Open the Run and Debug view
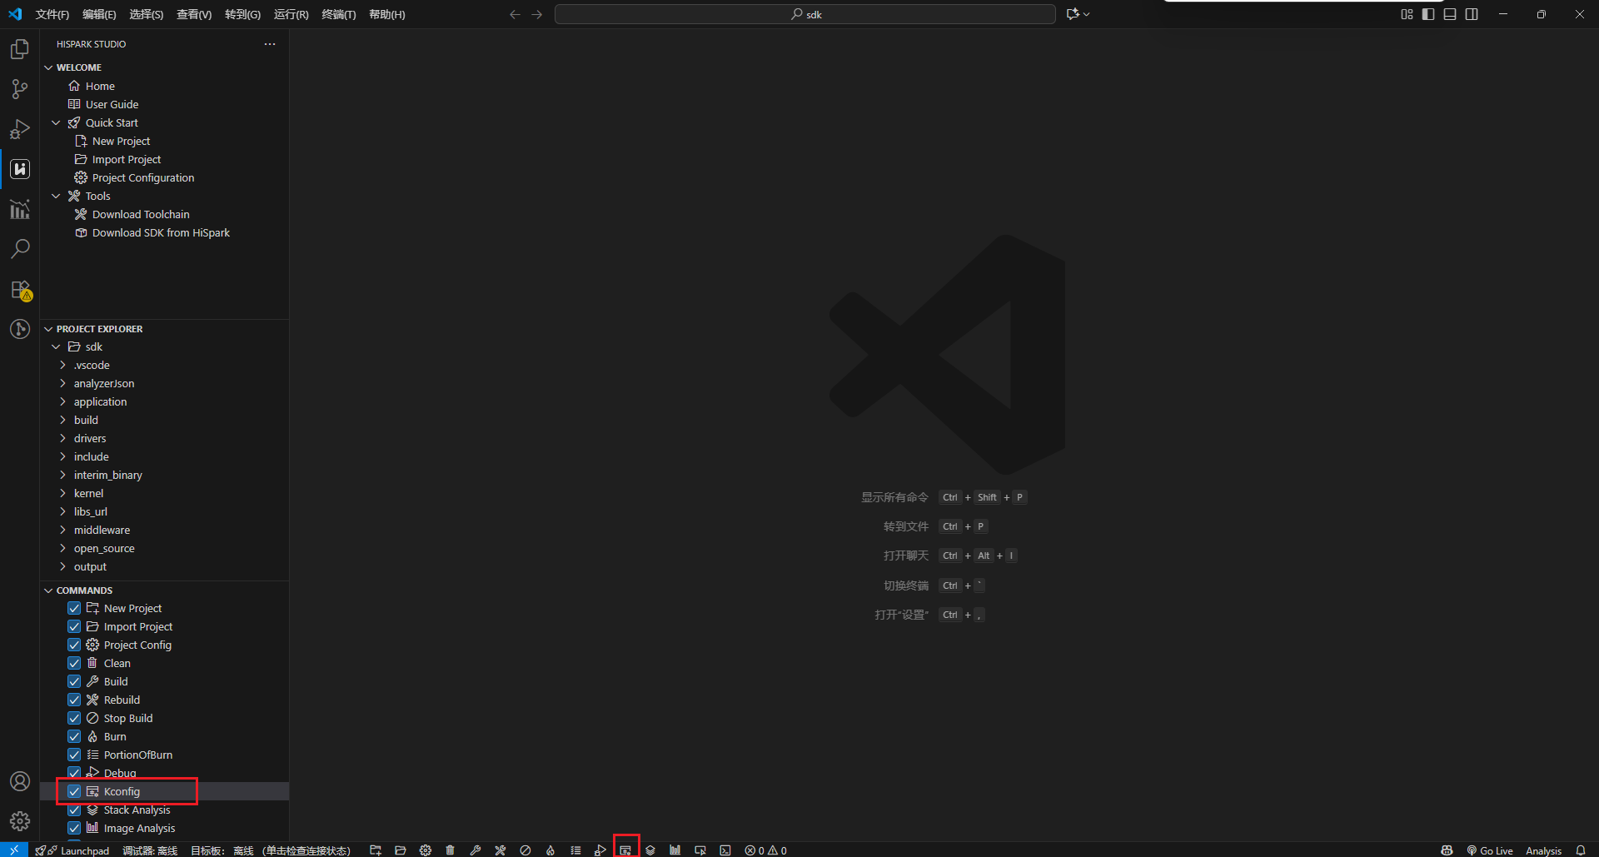 (x=20, y=129)
